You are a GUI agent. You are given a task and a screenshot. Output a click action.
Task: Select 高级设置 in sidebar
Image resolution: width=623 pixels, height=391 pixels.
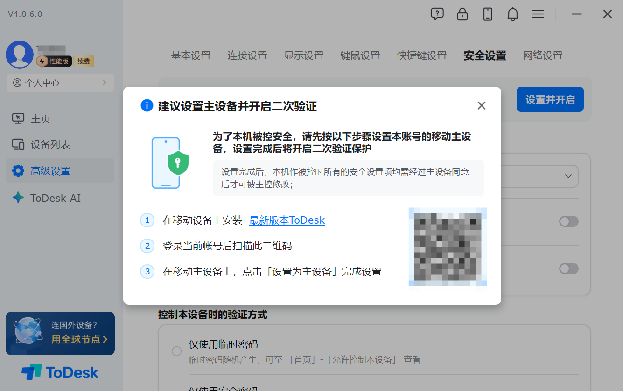[60, 171]
